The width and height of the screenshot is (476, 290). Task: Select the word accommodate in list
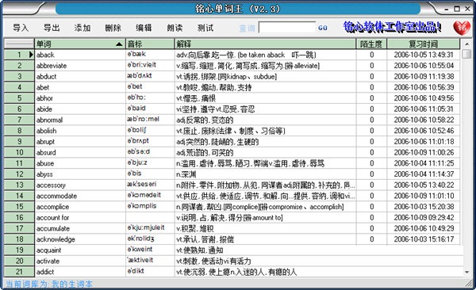point(56,196)
